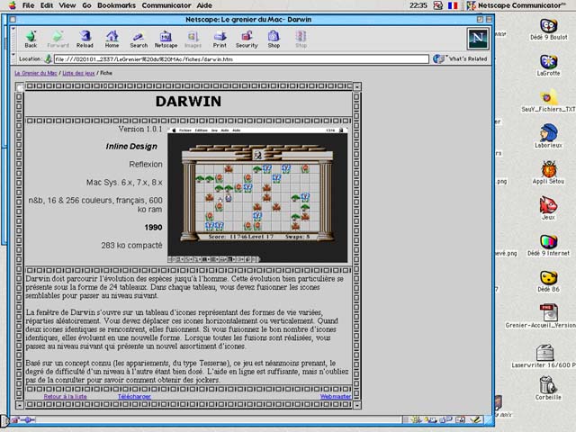The image size is (576, 432).
Task: Open Navigator from the component bar
Action: (x=416, y=419)
